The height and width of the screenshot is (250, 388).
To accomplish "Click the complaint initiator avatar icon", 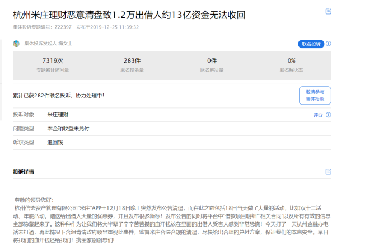I will 16,44.
